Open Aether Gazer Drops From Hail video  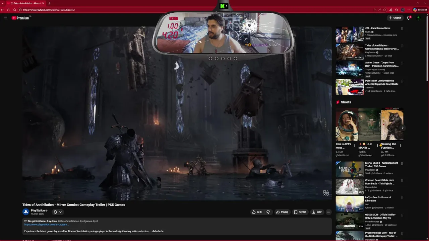click(x=350, y=69)
